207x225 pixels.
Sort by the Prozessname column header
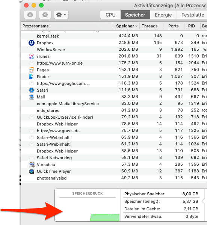tap(66, 26)
